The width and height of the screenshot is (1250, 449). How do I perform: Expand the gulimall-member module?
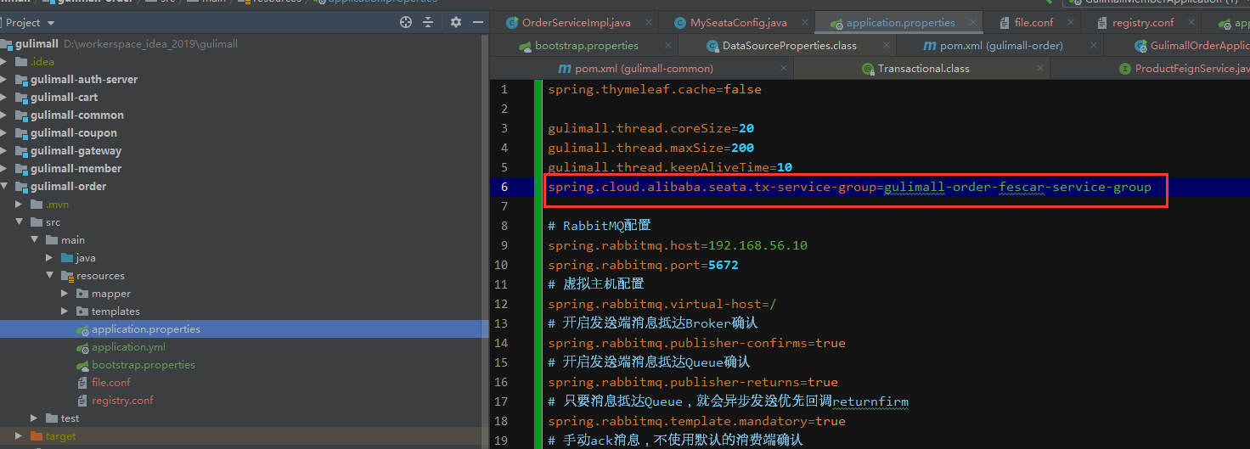coord(4,168)
